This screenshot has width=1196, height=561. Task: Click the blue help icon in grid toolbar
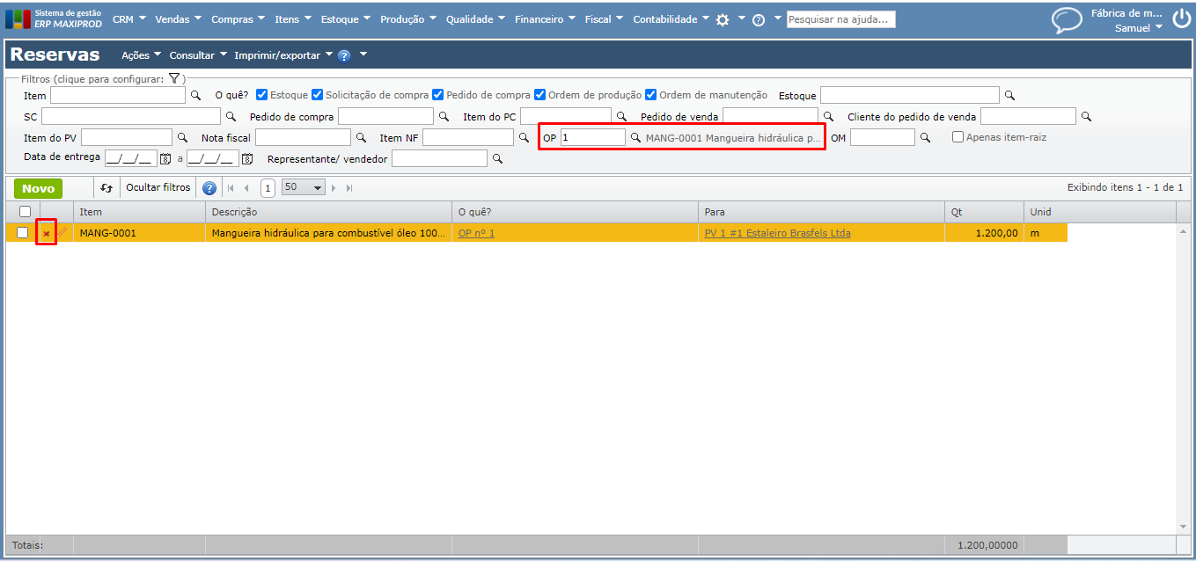(209, 187)
